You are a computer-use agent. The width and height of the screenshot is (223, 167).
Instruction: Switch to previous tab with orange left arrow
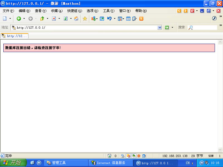click(x=179, y=11)
